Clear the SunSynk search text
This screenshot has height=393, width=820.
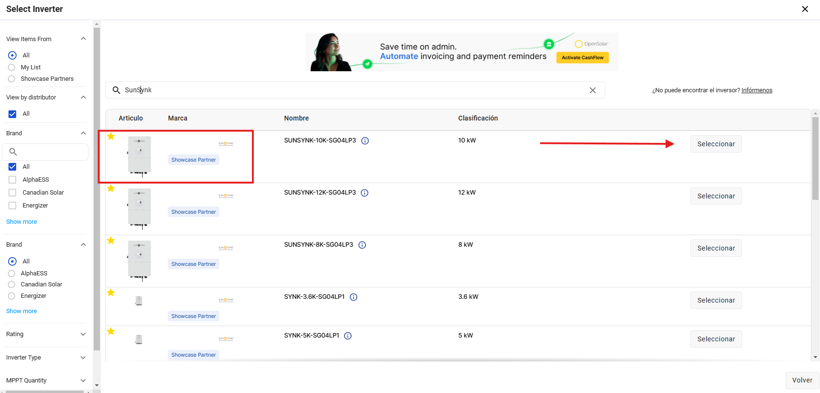[592, 90]
